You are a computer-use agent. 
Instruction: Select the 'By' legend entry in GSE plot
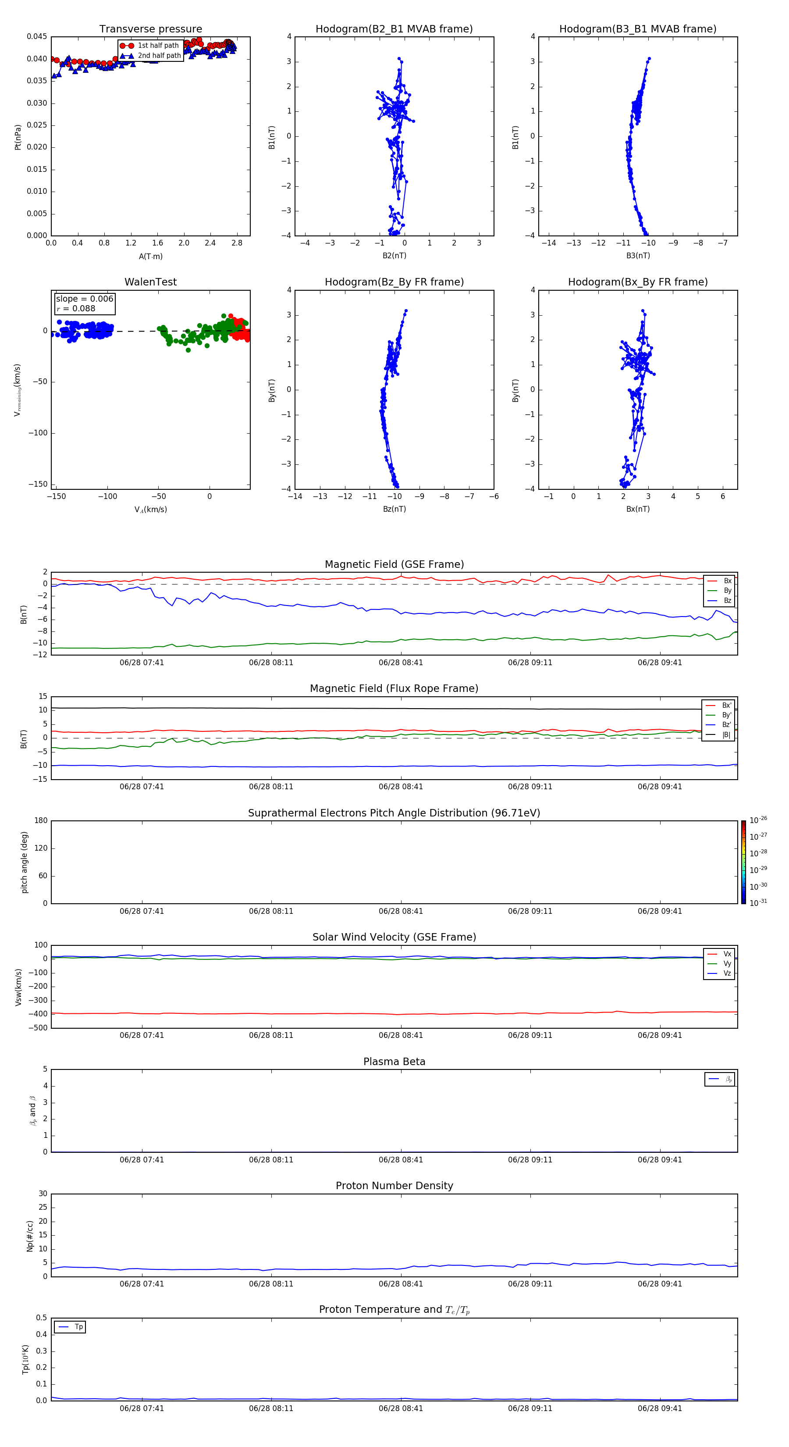coord(719,591)
